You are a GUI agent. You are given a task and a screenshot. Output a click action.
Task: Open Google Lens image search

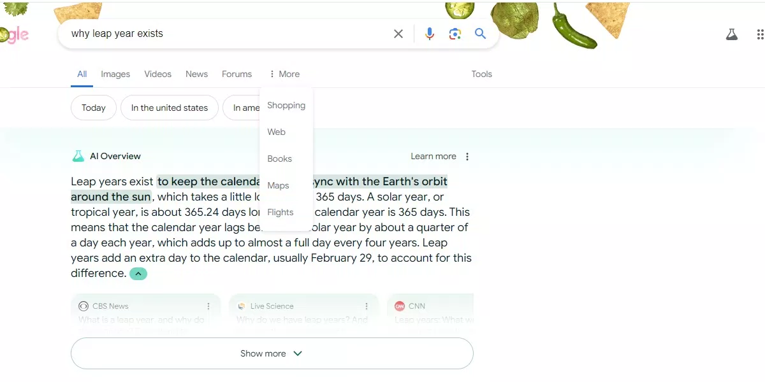455,34
